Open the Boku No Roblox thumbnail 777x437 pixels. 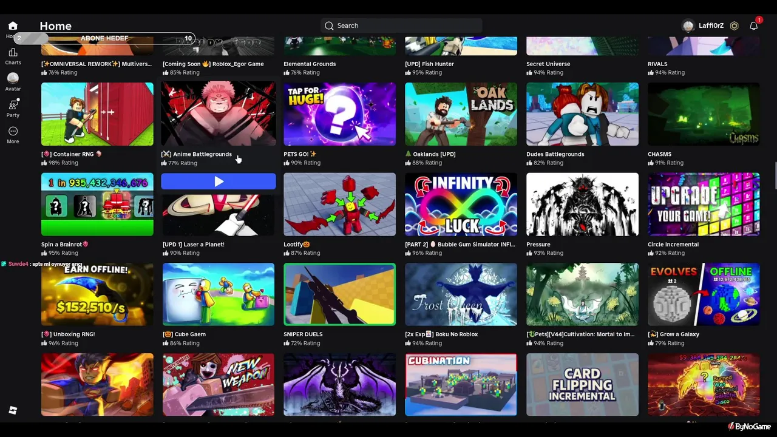tap(461, 294)
